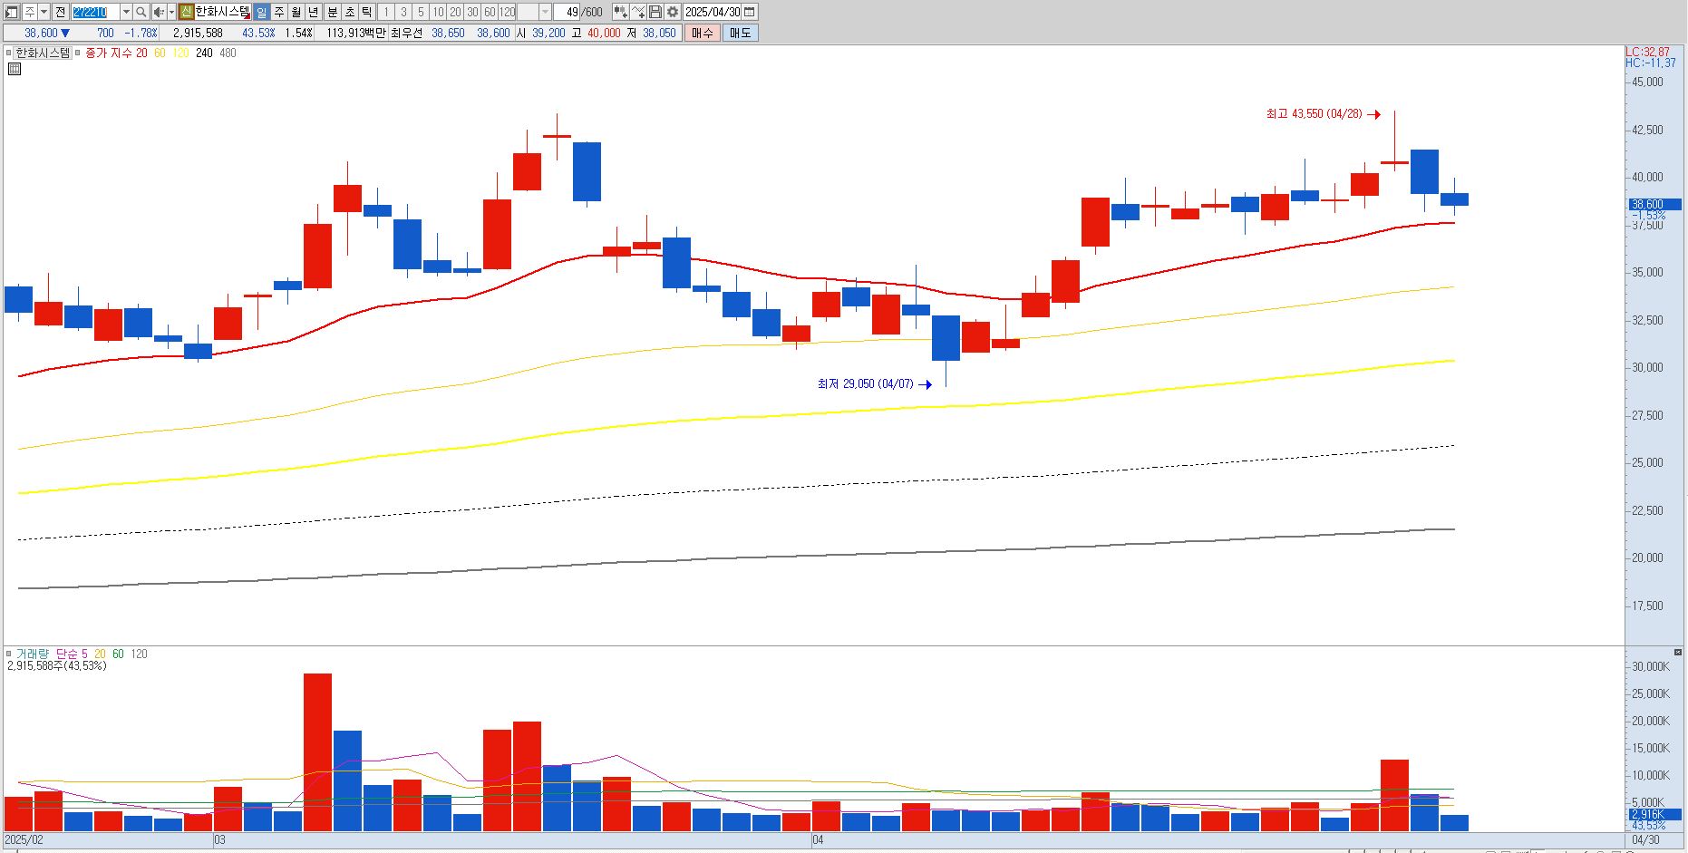Screen dimensions: 1688x853
Task: Click the data table grid icon under legend
Action: coord(15,69)
